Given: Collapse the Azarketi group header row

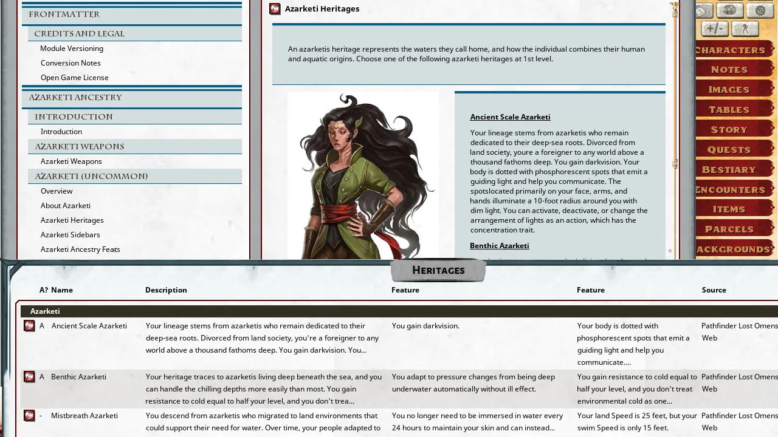Looking at the screenshot, I should pyautogui.click(x=399, y=311).
